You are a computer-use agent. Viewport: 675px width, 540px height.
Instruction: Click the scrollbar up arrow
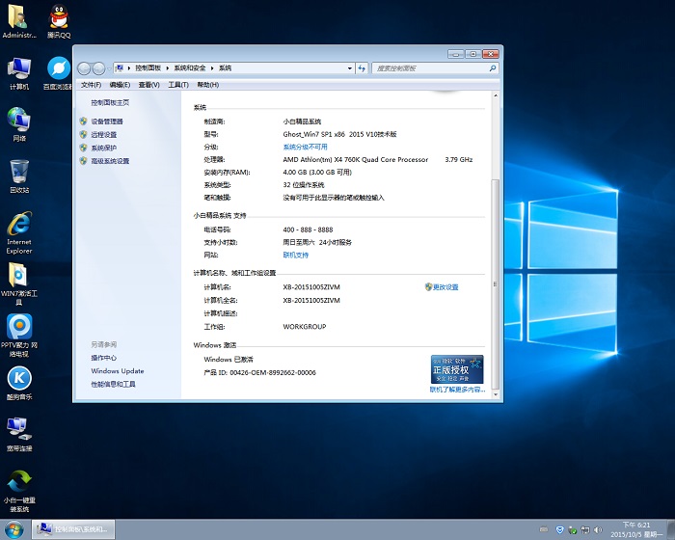tap(496, 95)
